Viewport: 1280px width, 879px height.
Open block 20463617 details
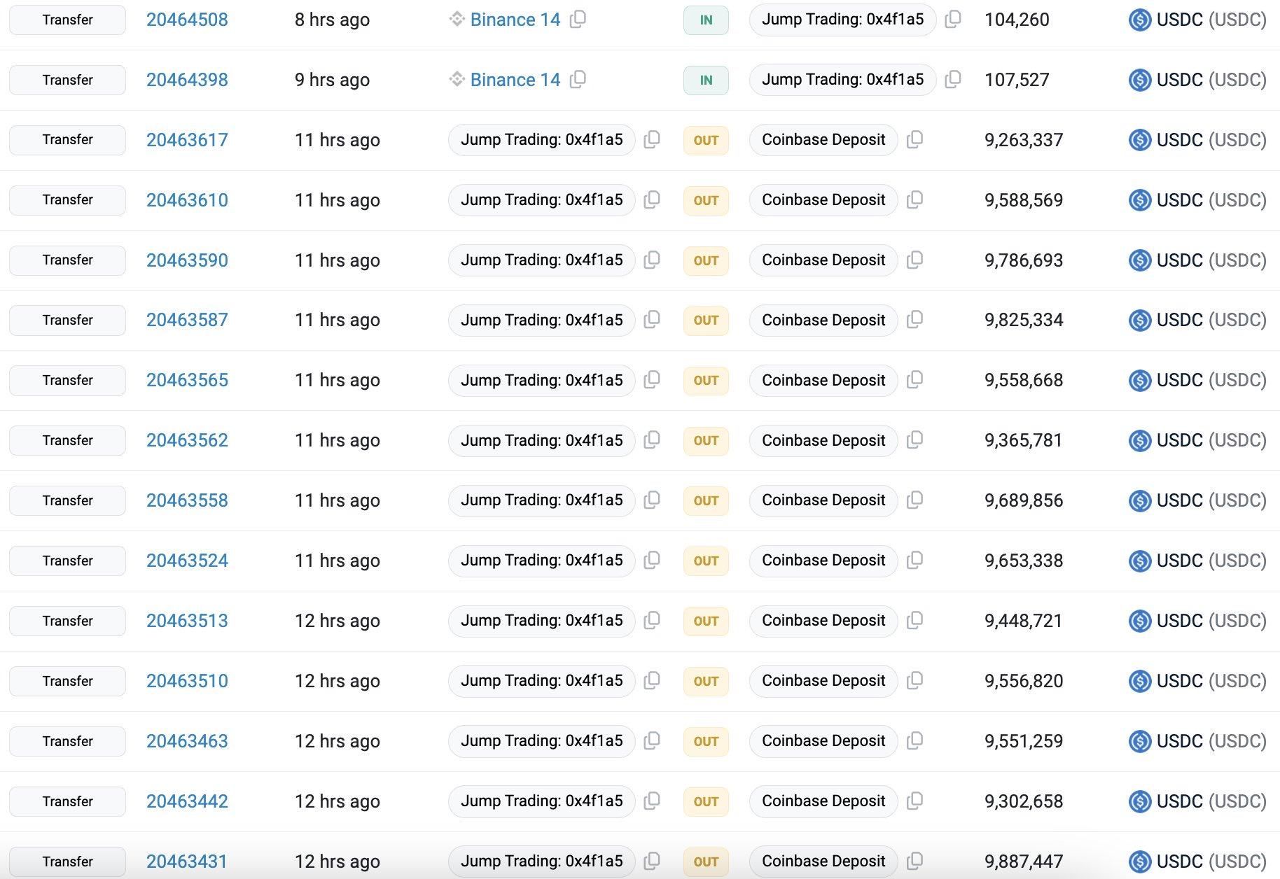point(187,140)
